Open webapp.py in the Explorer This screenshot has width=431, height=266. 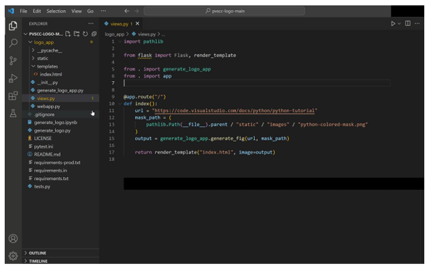(48, 106)
